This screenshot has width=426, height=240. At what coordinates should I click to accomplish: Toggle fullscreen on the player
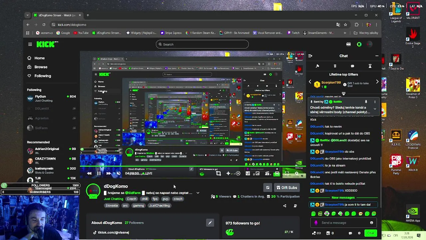point(287,173)
